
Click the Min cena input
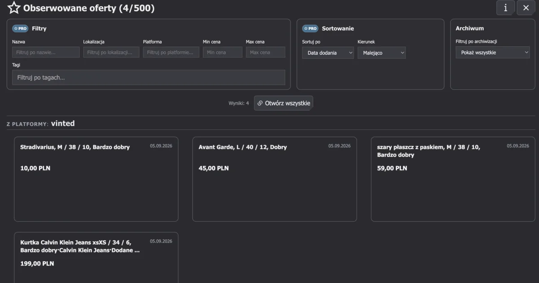tap(222, 52)
